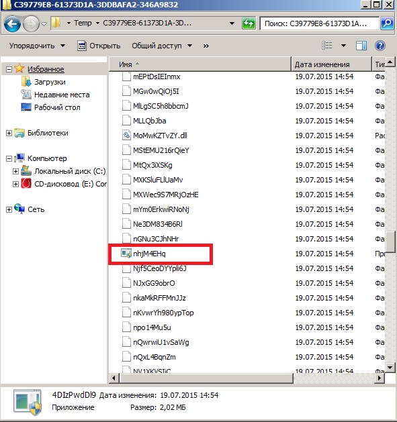Show hidden toolbar commands chevron

[206, 46]
